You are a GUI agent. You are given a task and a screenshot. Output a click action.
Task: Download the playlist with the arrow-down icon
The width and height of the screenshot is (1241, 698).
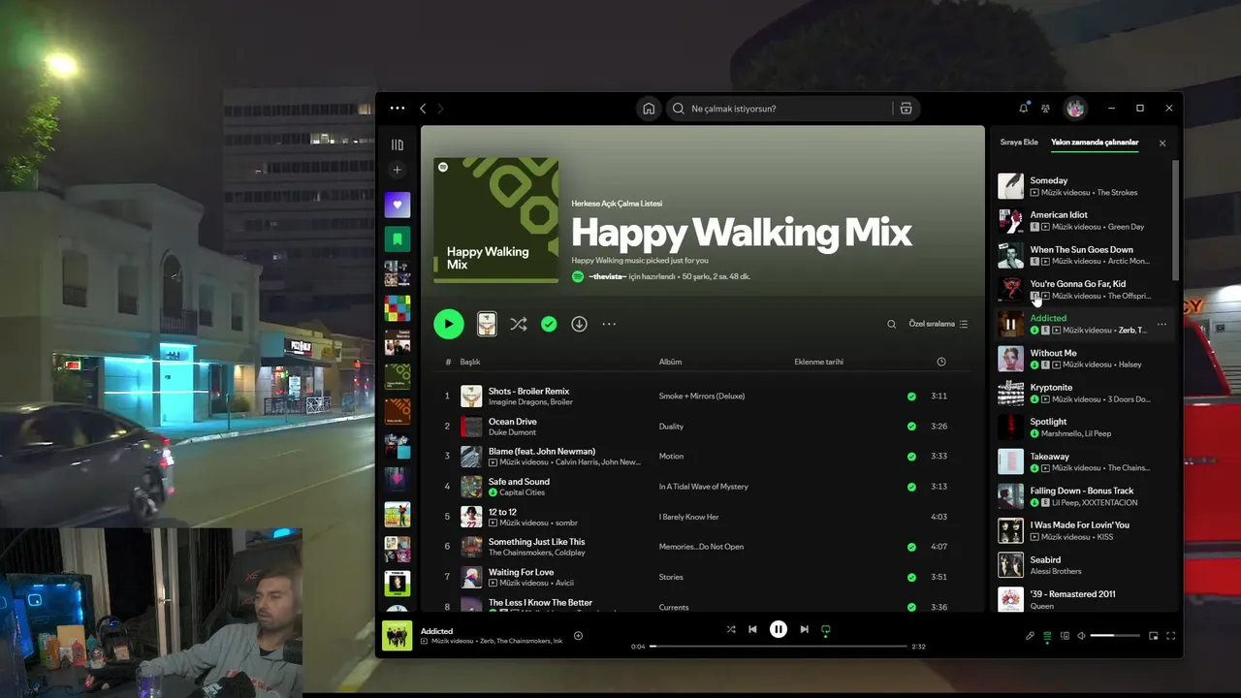click(579, 324)
